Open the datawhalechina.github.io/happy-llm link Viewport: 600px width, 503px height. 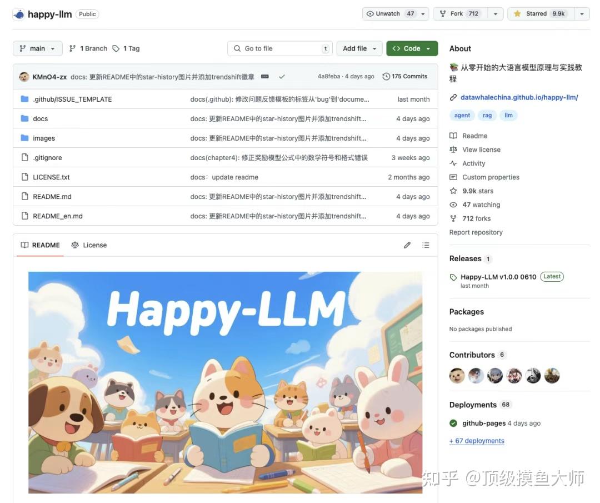click(519, 97)
